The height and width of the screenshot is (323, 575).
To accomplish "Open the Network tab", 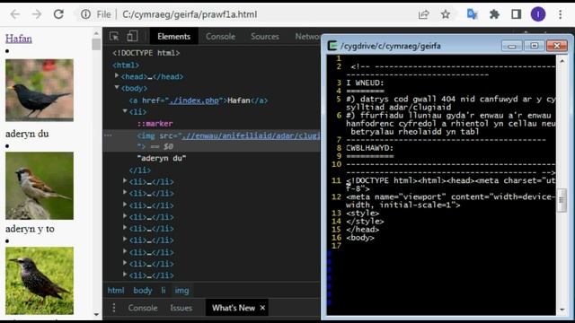I will (x=307, y=36).
